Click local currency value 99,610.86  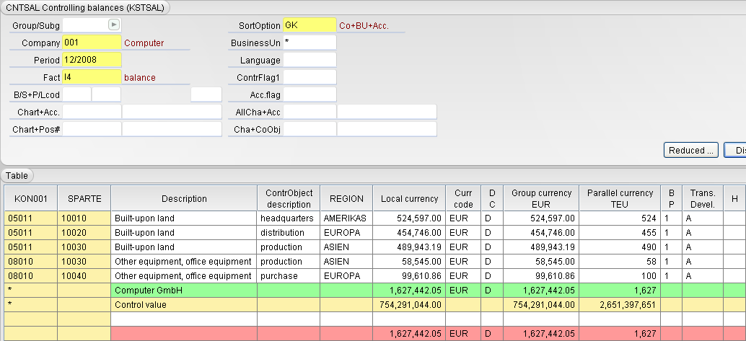coord(410,276)
